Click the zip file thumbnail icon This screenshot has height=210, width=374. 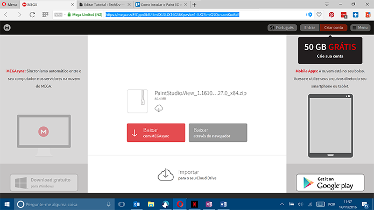coord(137,101)
